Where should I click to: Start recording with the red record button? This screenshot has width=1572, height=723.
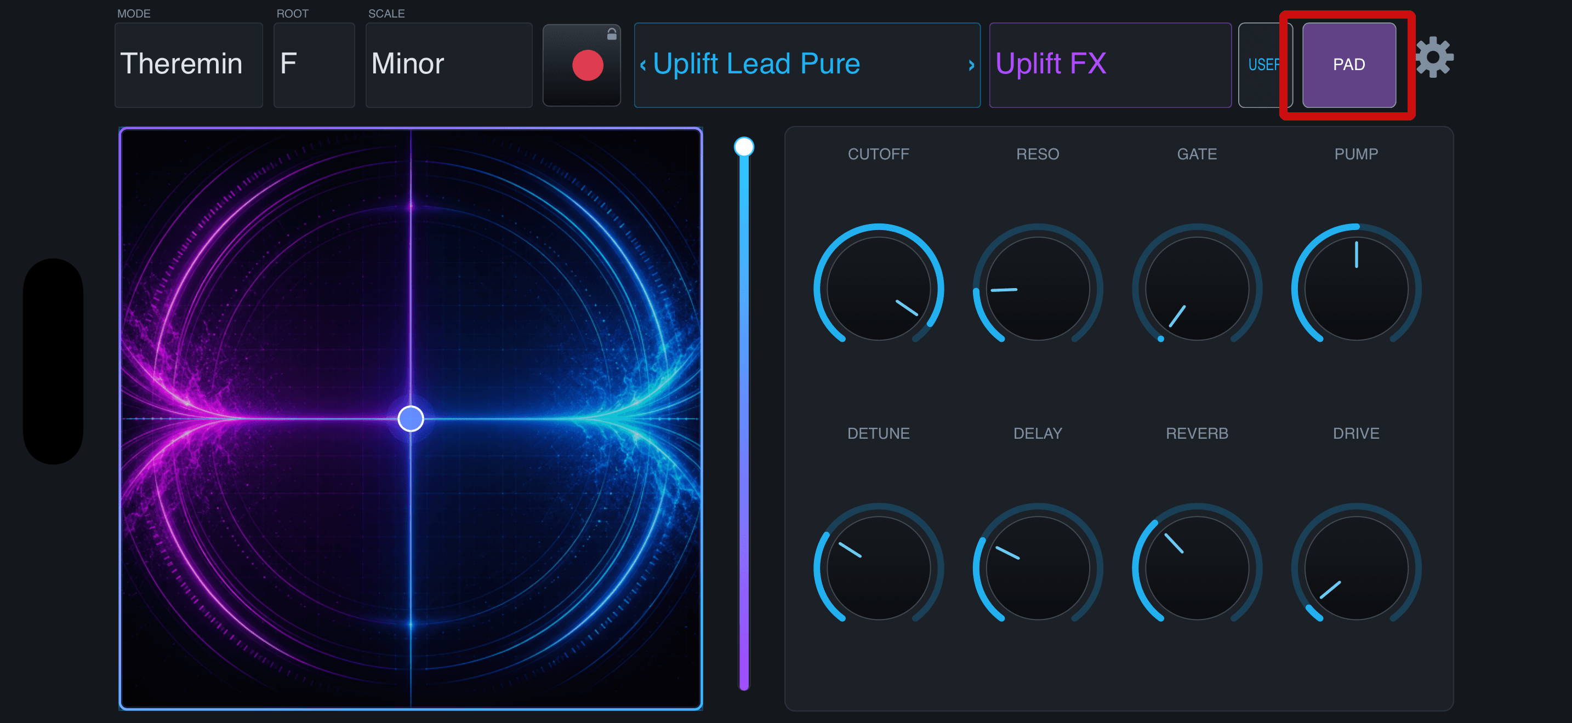coord(587,65)
